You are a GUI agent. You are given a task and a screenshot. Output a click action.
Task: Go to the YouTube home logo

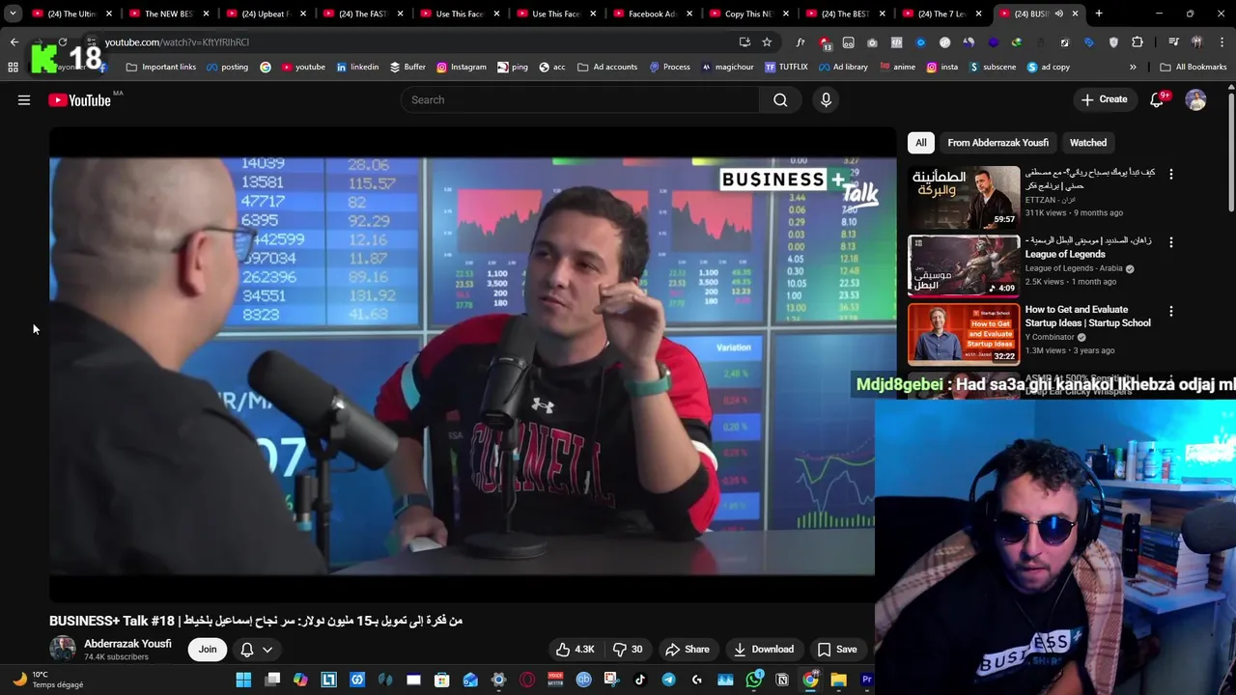[79, 99]
